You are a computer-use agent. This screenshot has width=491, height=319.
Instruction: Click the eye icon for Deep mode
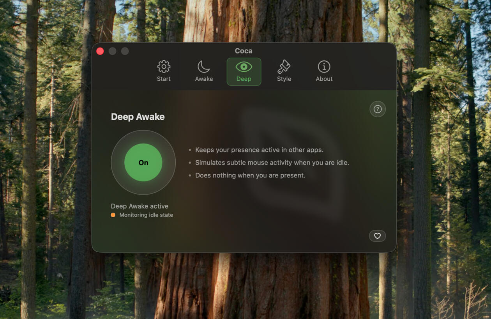(x=244, y=67)
